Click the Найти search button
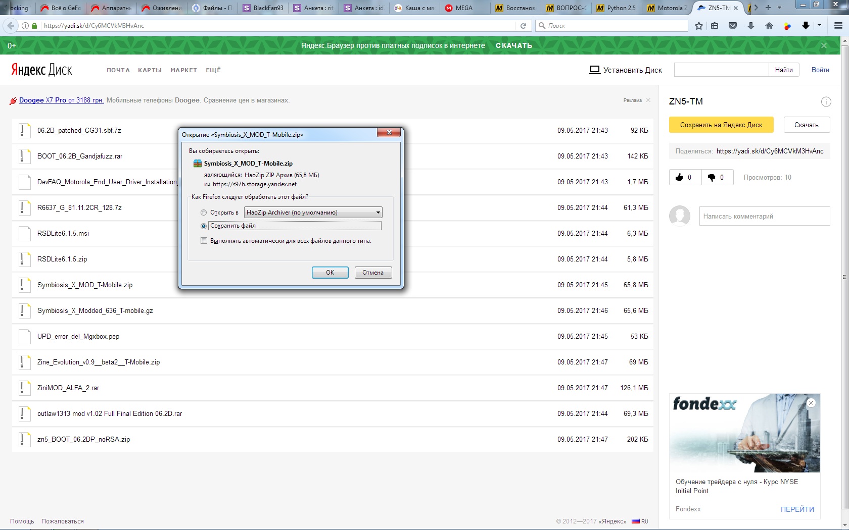 tap(784, 70)
